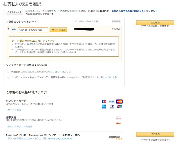
Task: Click the カードを追加 link
Action: (14, 110)
